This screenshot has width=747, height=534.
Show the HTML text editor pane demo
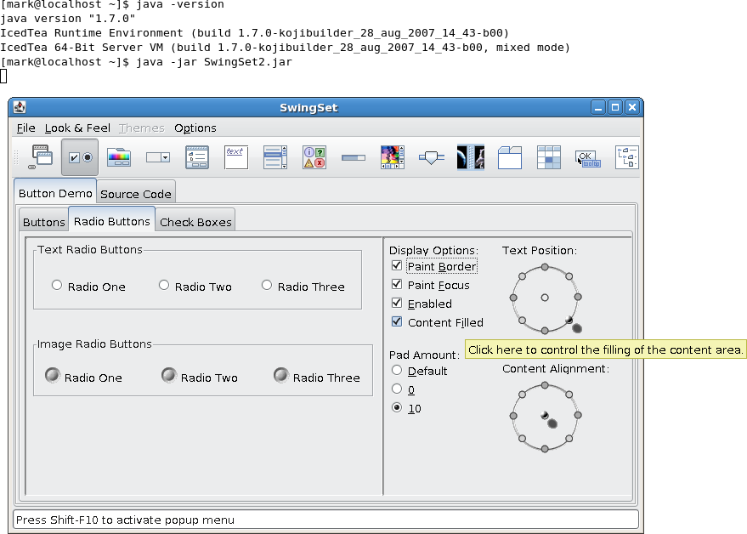236,157
